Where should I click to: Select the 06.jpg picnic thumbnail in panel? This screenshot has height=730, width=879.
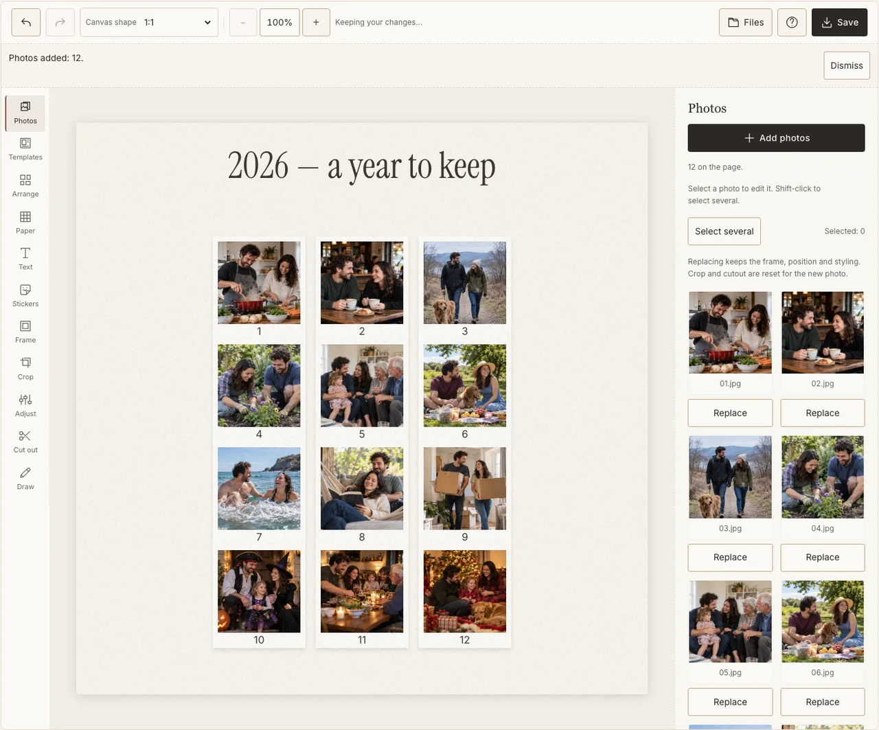(x=823, y=621)
